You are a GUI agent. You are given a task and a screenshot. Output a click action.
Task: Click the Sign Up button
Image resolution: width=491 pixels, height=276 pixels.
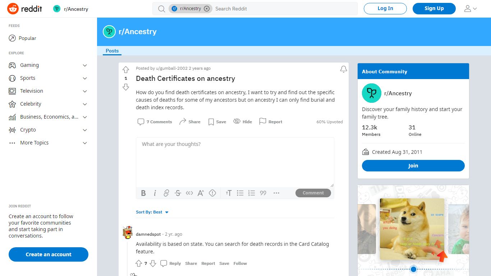434,9
